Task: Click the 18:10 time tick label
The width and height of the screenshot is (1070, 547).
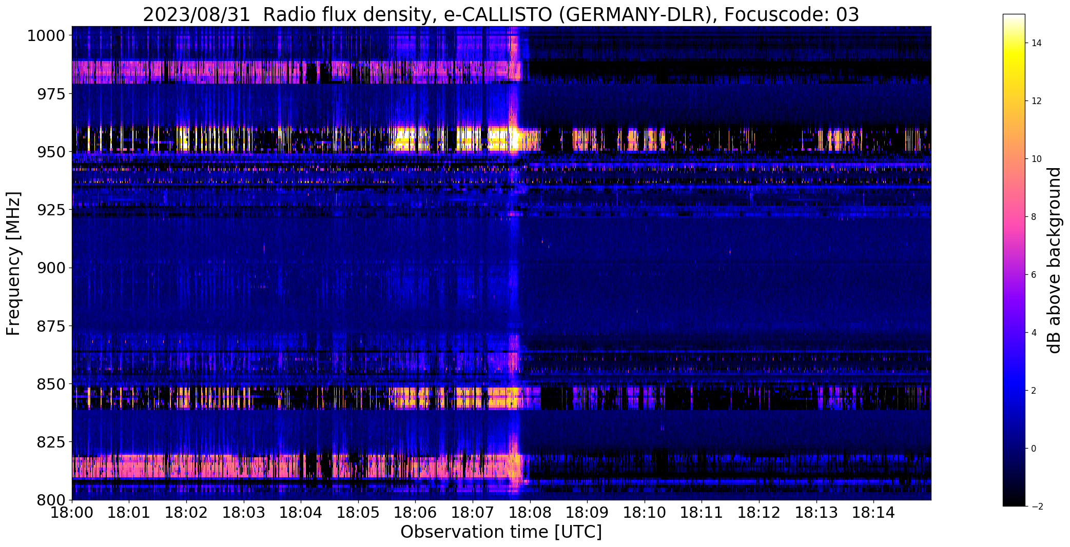Action: (x=645, y=513)
